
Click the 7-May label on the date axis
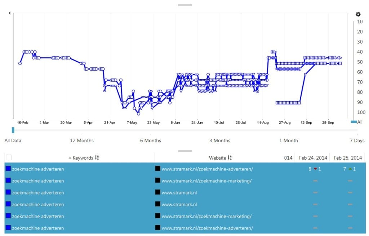[132, 123]
